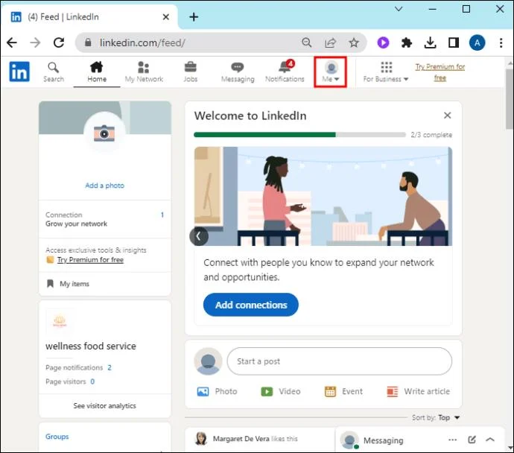Screen dimensions: 514x453
Task: Select the Home tab in navbar
Action: tap(97, 72)
